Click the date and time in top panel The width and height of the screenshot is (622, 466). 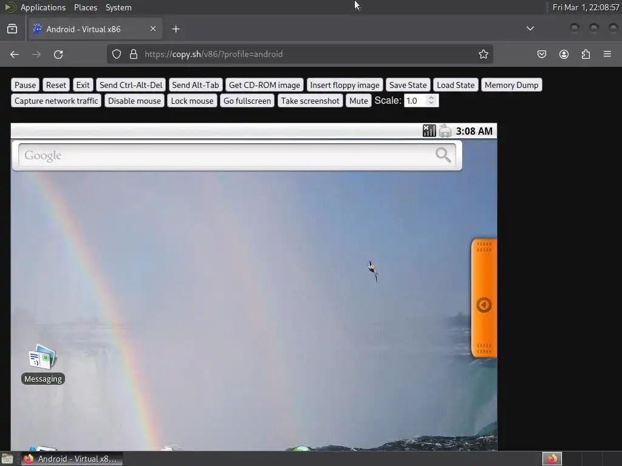coord(586,7)
